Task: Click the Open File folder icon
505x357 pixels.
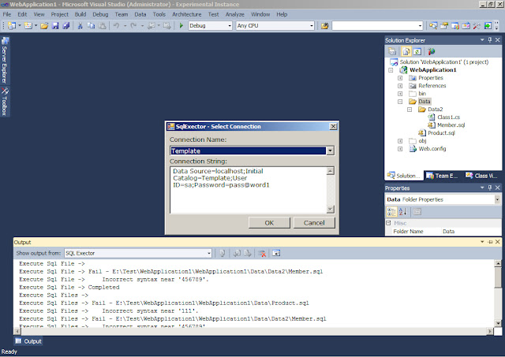Action: [x=44, y=26]
